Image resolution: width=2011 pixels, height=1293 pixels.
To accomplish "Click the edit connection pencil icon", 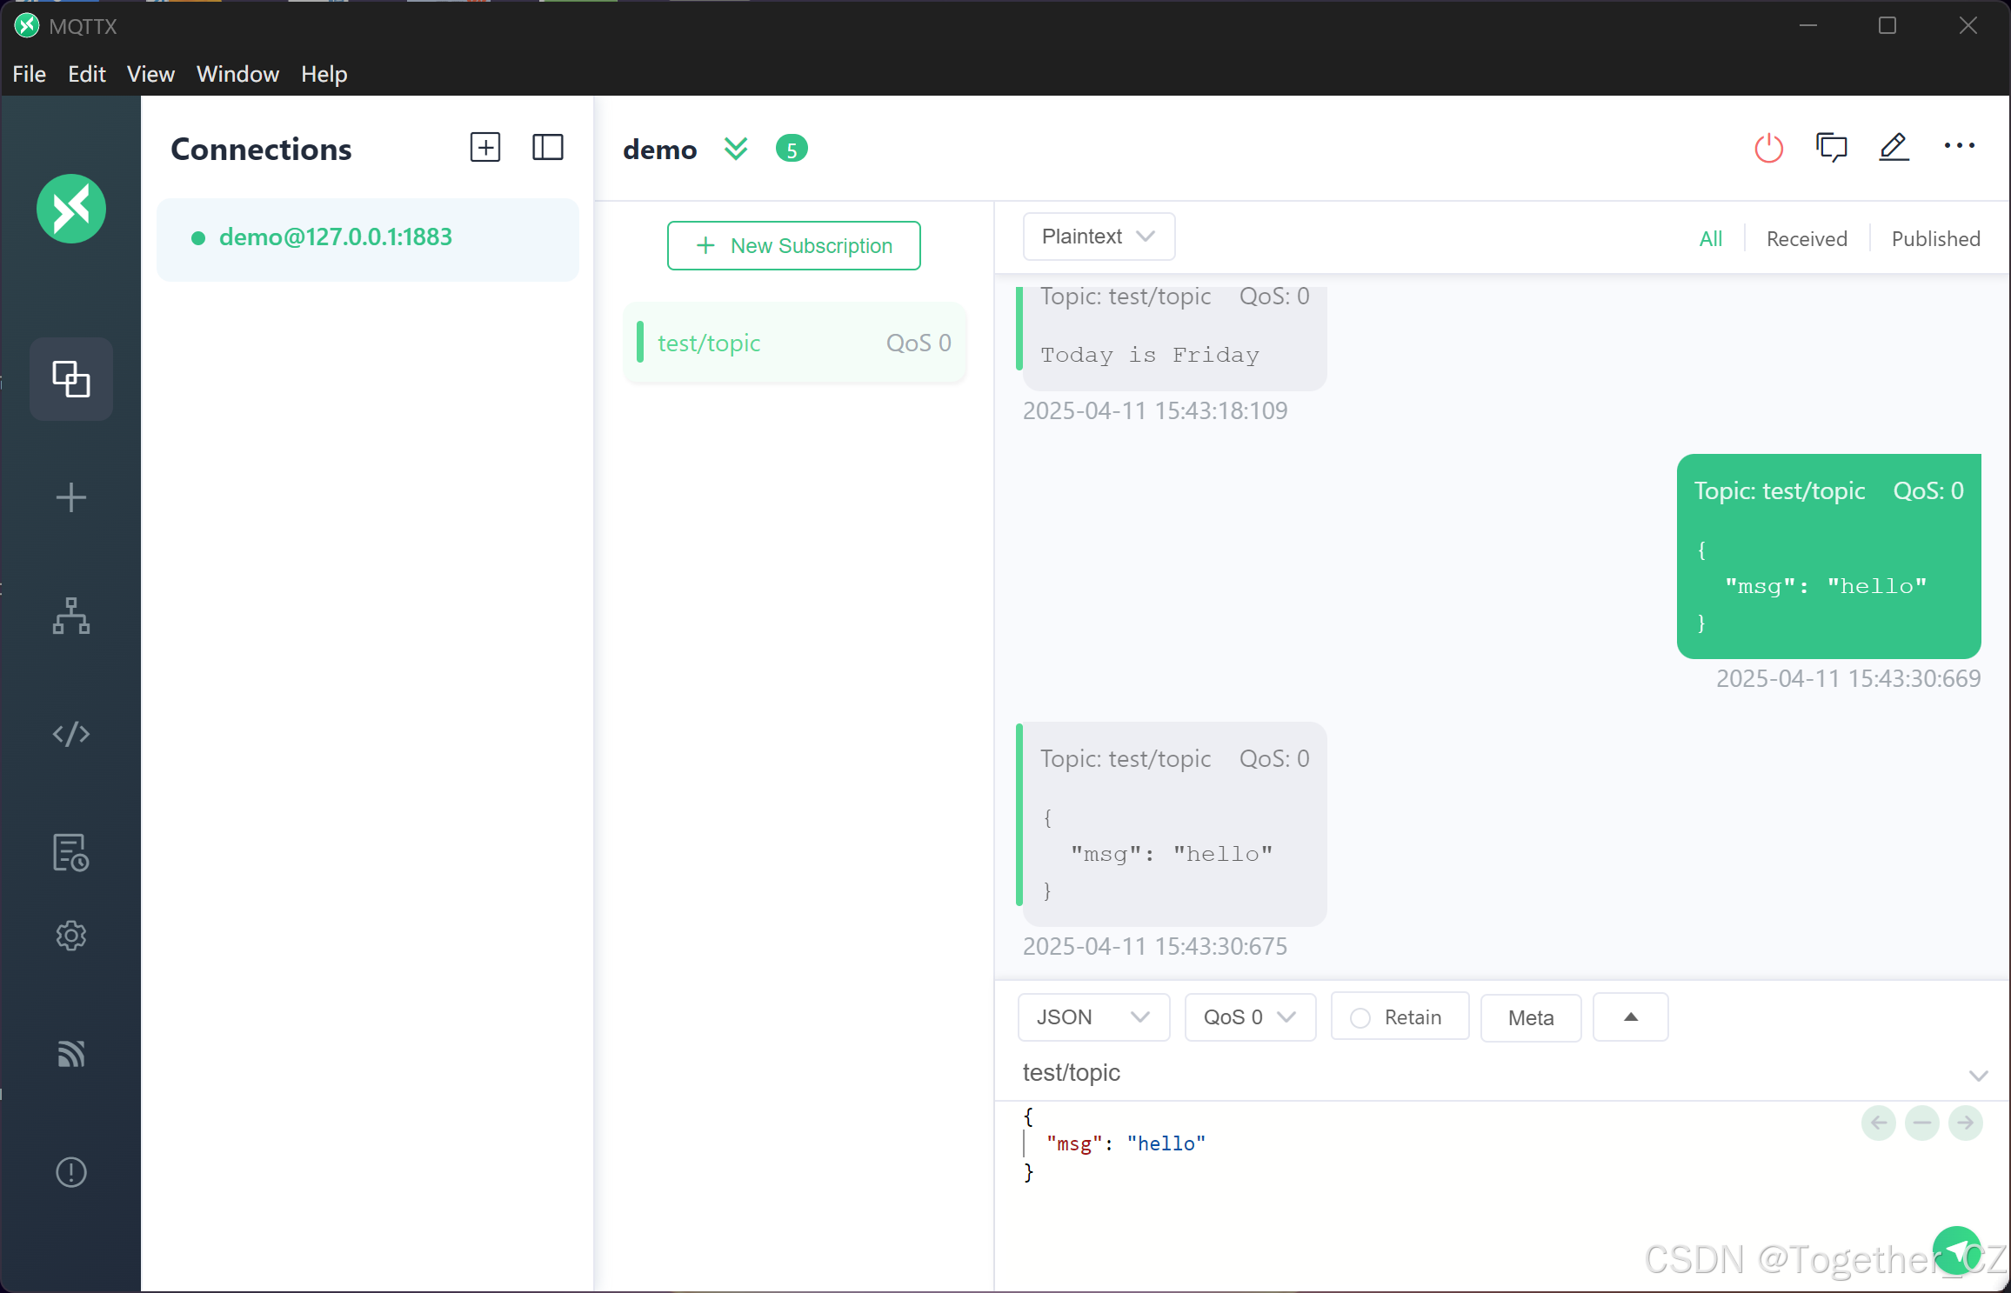I will [1894, 148].
